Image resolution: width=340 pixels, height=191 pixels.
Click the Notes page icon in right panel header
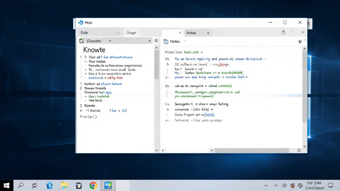click(x=166, y=41)
